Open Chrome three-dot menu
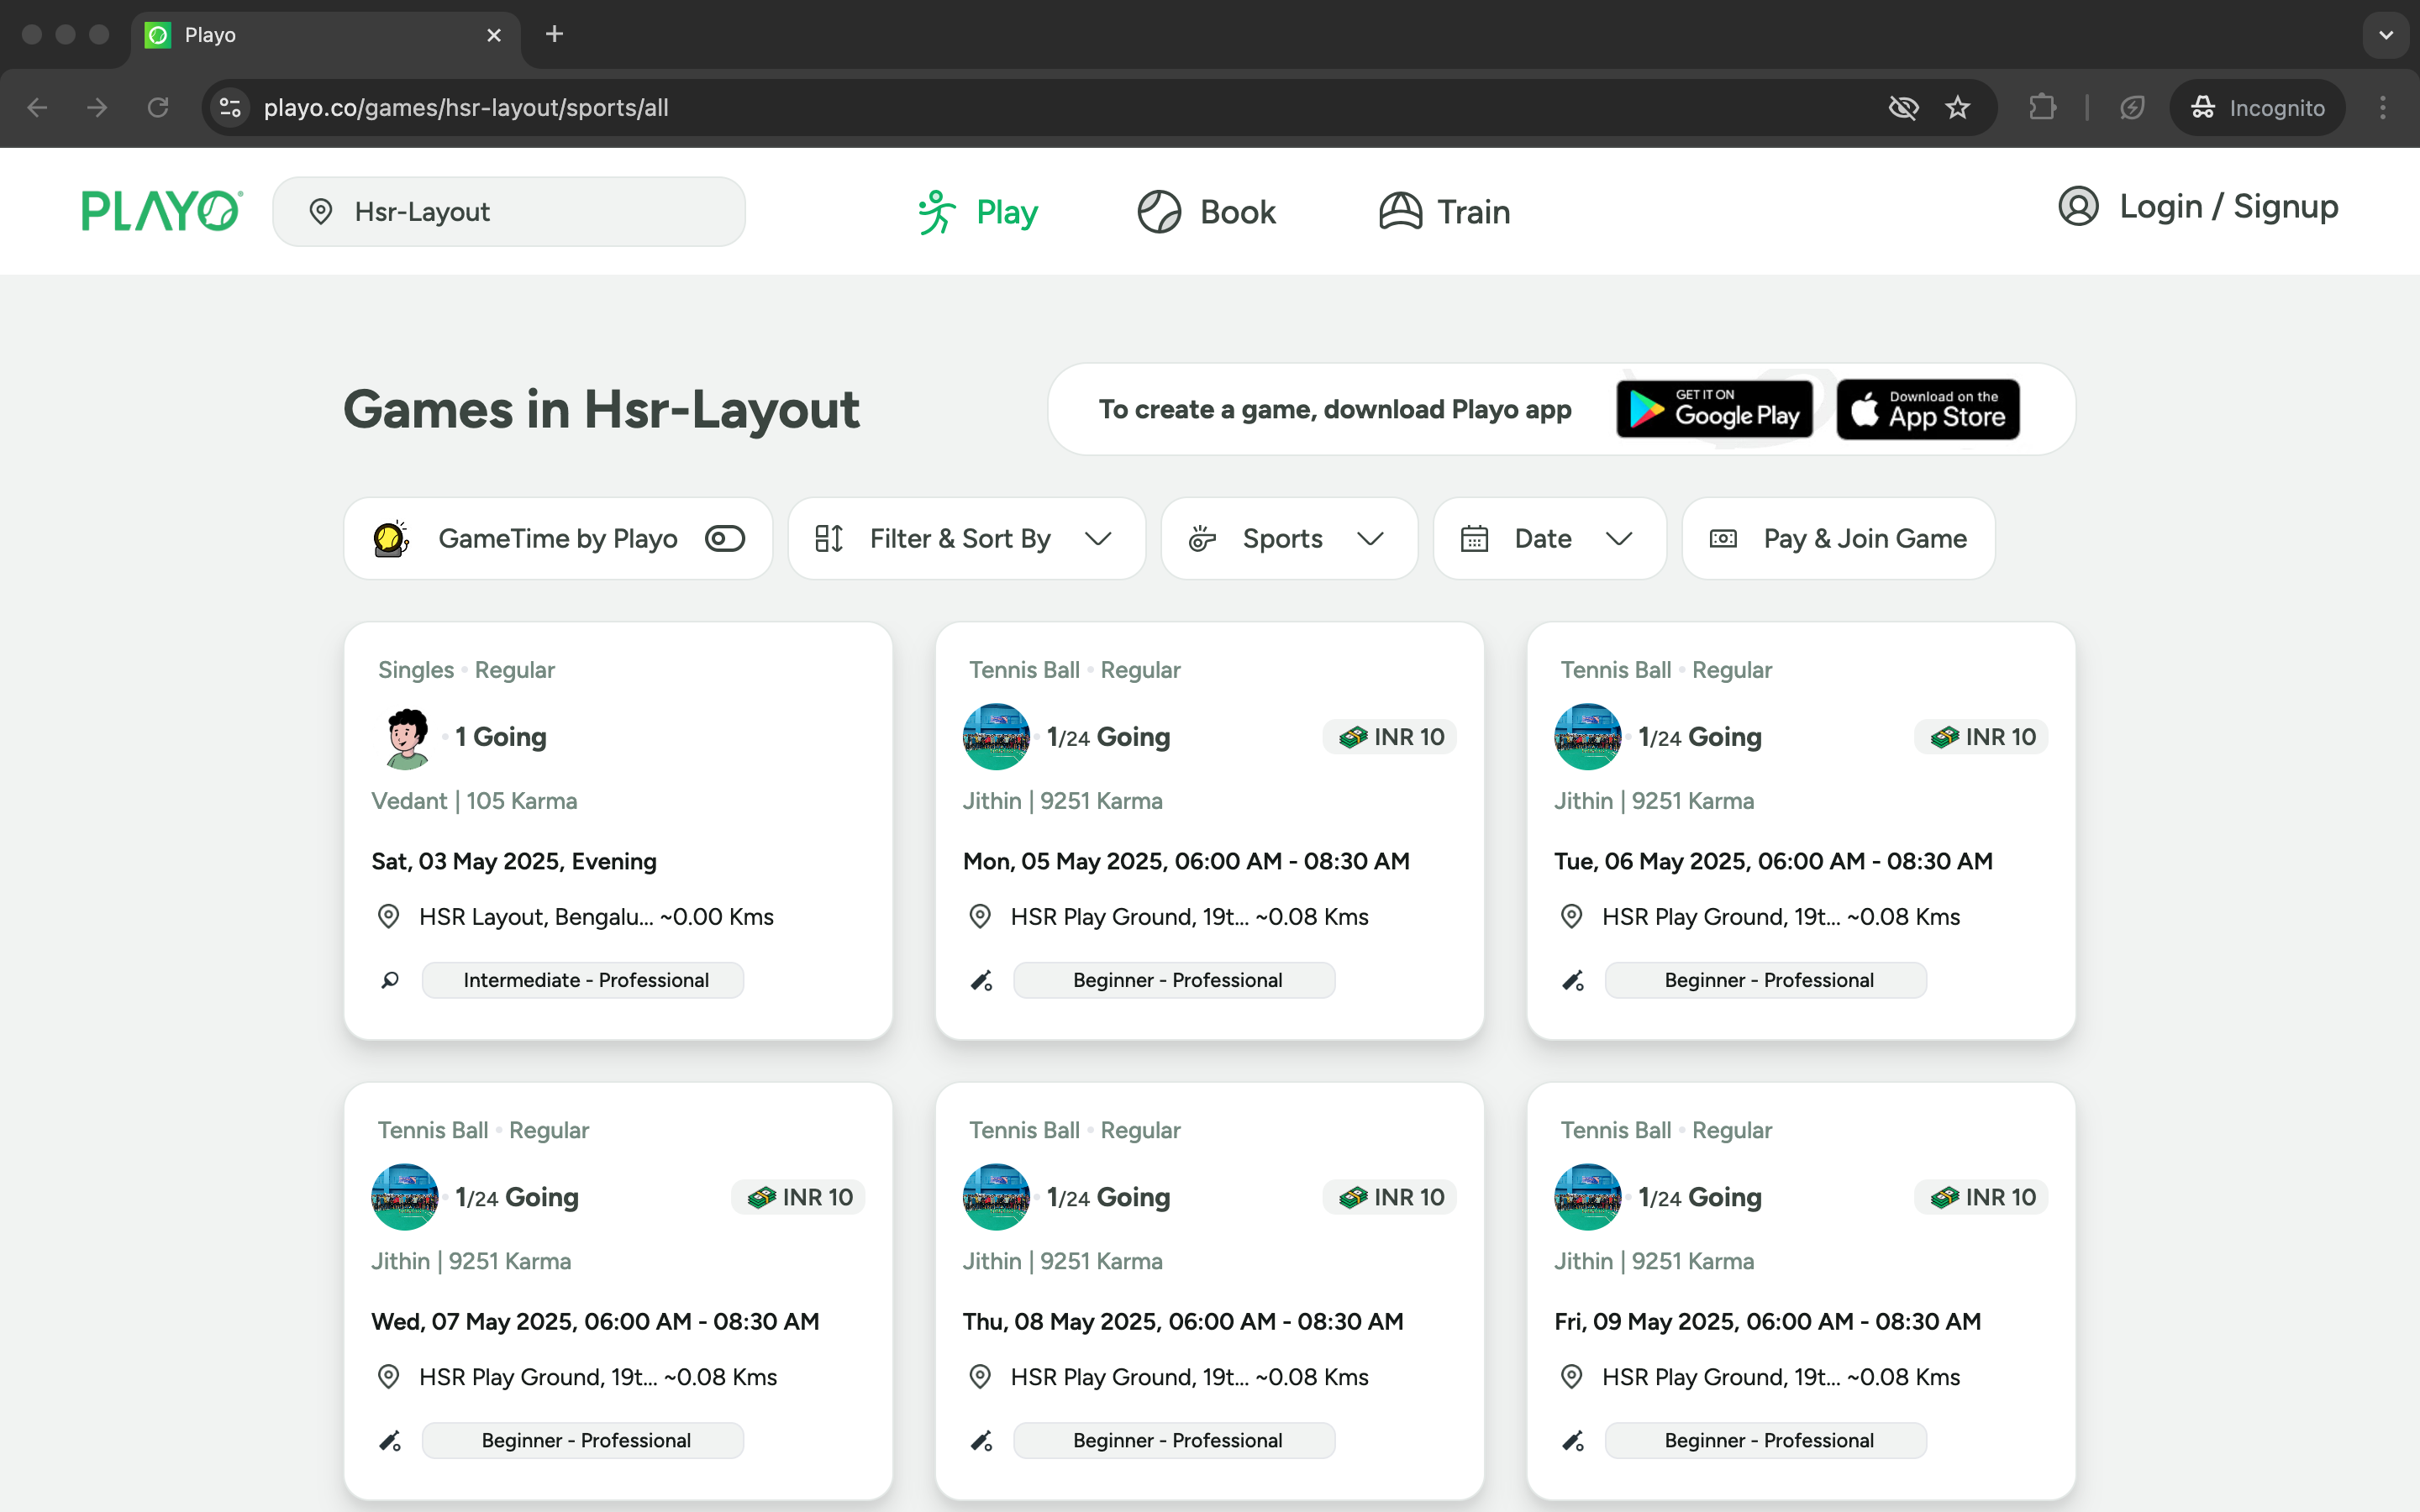The height and width of the screenshot is (1512, 2420). 2383,107
